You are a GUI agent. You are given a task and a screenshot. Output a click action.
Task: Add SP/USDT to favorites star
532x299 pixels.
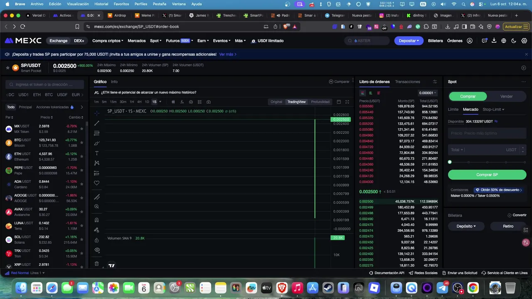click(x=7, y=67)
